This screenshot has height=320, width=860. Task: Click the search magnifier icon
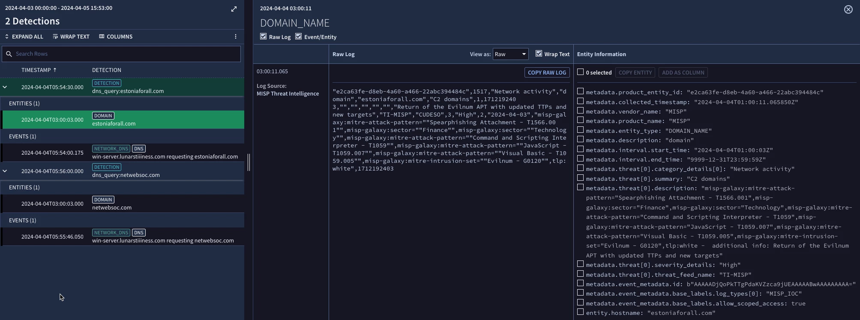coord(9,54)
